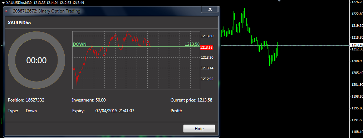Open the XAUUSDbo,M30 chart header triangle

[3, 3]
